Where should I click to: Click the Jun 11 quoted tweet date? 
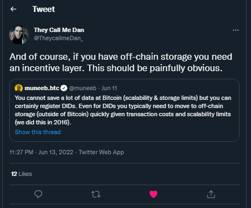[109, 88]
